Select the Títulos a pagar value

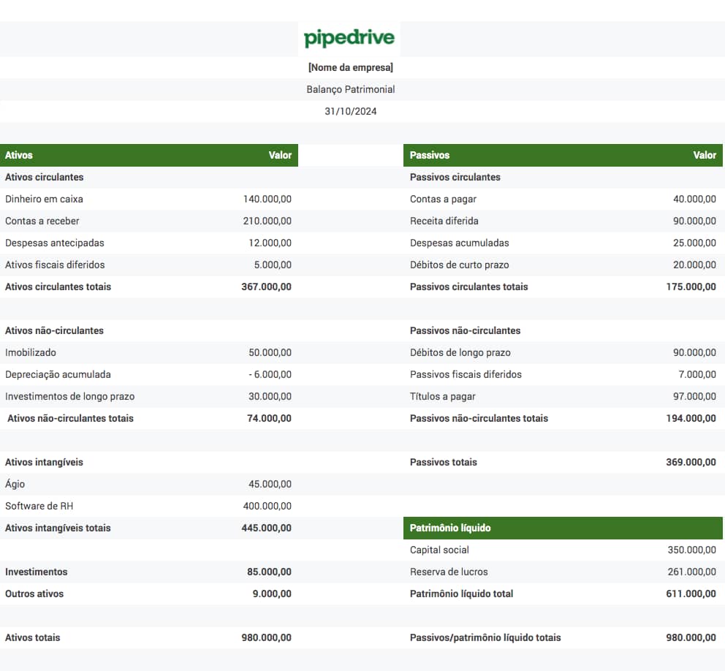click(x=694, y=396)
